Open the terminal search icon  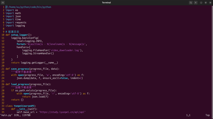click(191, 3)
